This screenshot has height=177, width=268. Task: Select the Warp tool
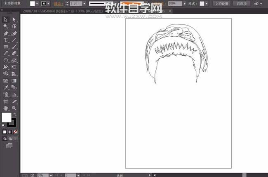click(6, 67)
